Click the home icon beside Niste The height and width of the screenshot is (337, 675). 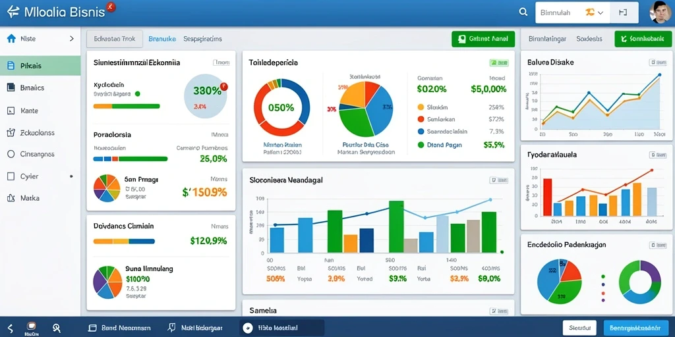point(12,39)
